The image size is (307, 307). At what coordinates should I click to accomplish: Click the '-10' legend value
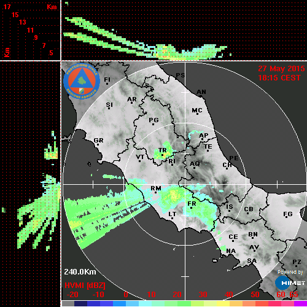coord(98,295)
